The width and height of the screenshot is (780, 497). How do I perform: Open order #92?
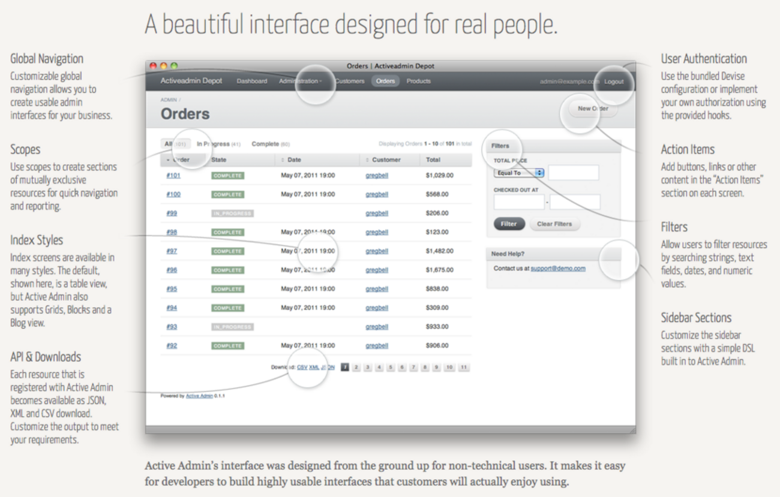tap(172, 345)
